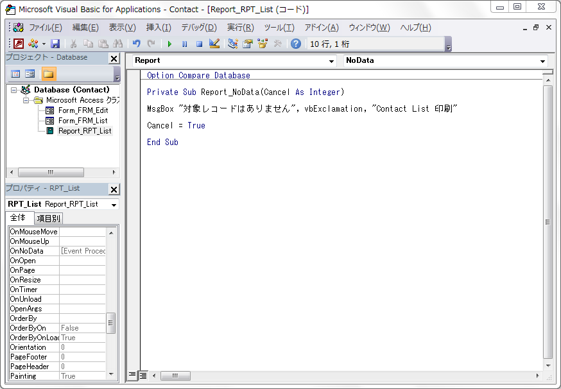Open the NoData procedure dropdown
561x389 pixels.
542,61
